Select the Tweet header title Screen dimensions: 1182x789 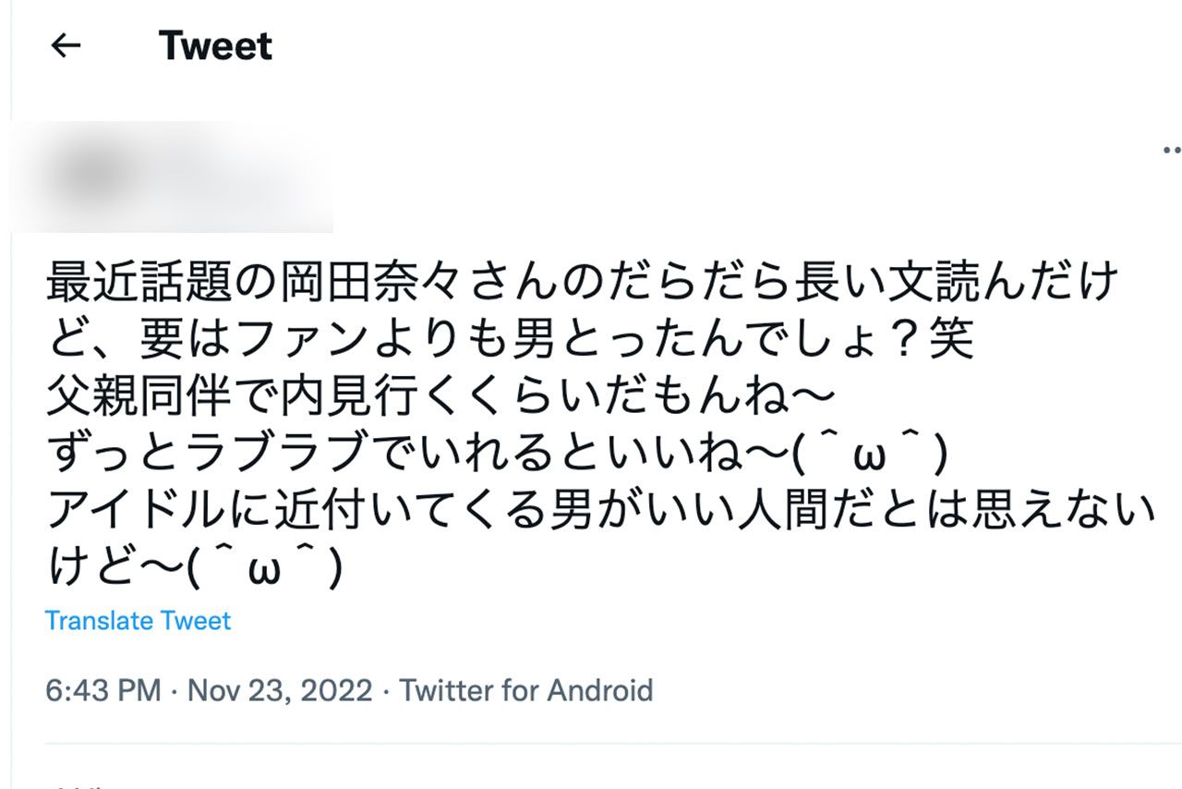click(216, 44)
